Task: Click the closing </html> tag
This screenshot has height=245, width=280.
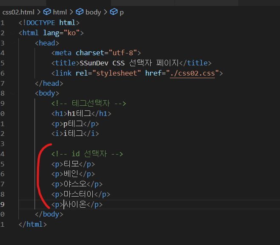Action: coord(33,224)
